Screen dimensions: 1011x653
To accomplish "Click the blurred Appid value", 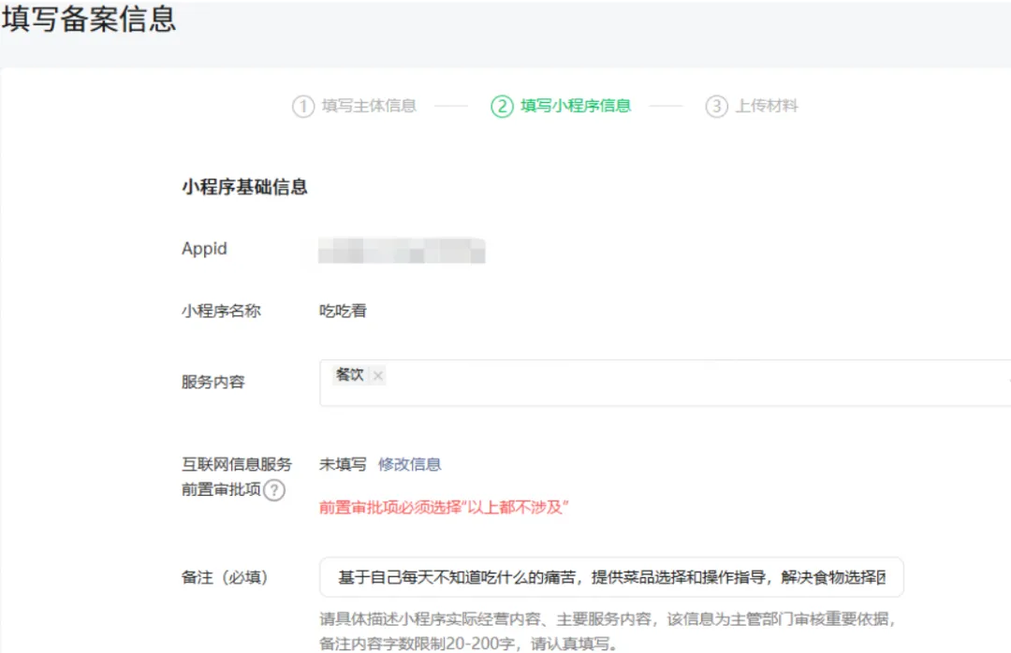I will (402, 250).
